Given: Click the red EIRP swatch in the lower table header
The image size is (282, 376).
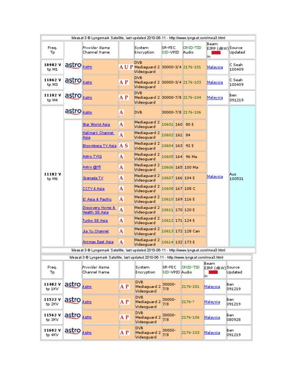Looking at the screenshot, I should tap(213, 272).
